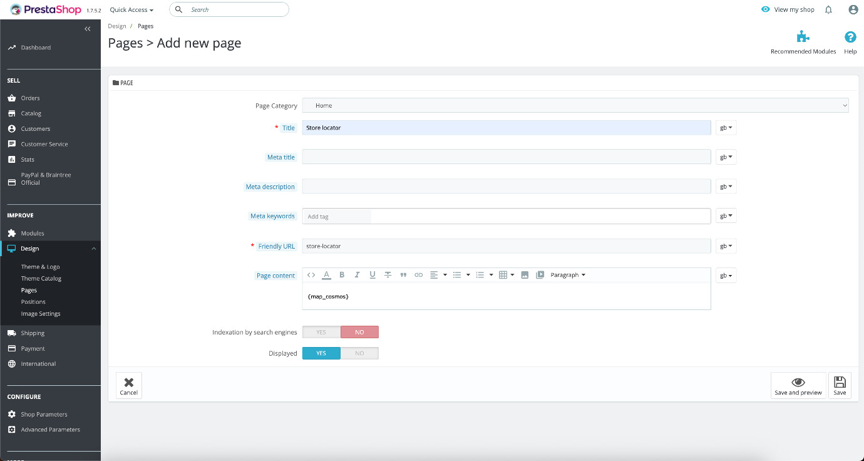The width and height of the screenshot is (864, 461).
Task: Open the Meta description help link
Action: 270,186
